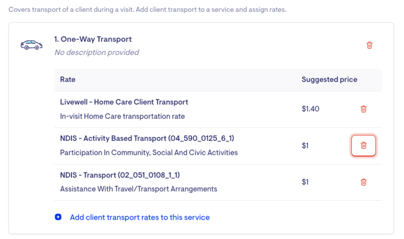The height and width of the screenshot is (239, 404).
Task: Select the Livewell - Home Care Client Transport row title
Action: 124,102
